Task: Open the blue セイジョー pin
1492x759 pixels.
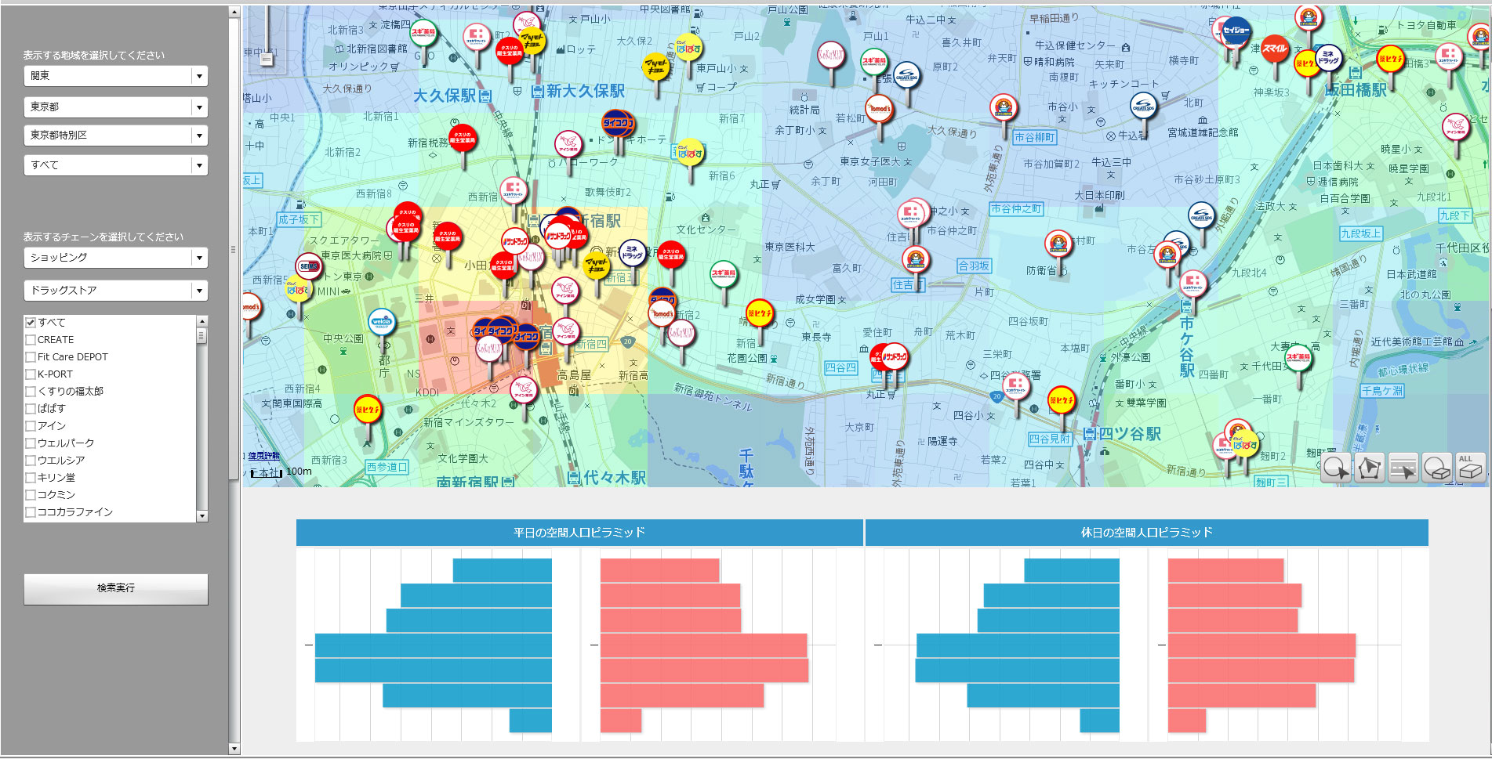Action: click(x=1236, y=31)
